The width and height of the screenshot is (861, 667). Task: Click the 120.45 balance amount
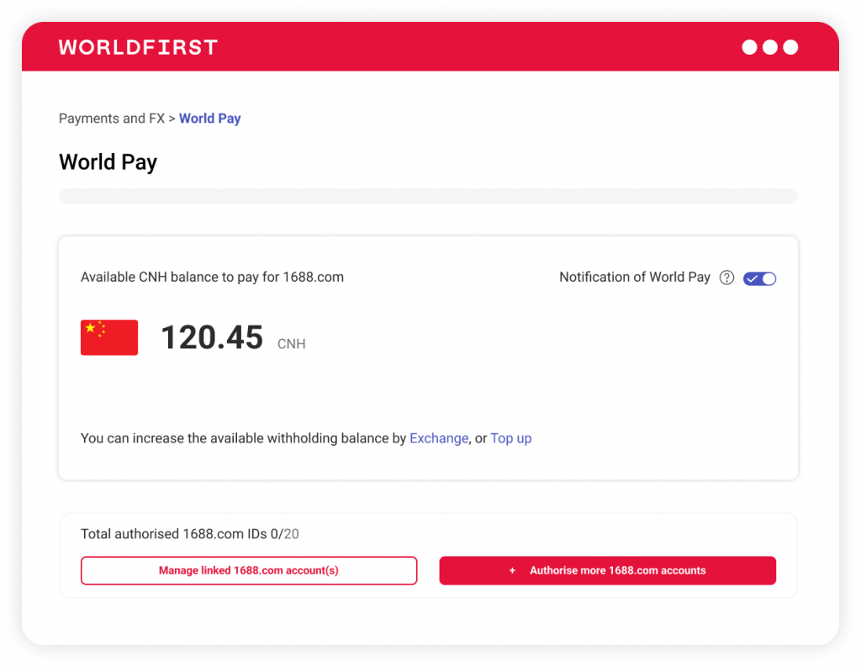(212, 337)
